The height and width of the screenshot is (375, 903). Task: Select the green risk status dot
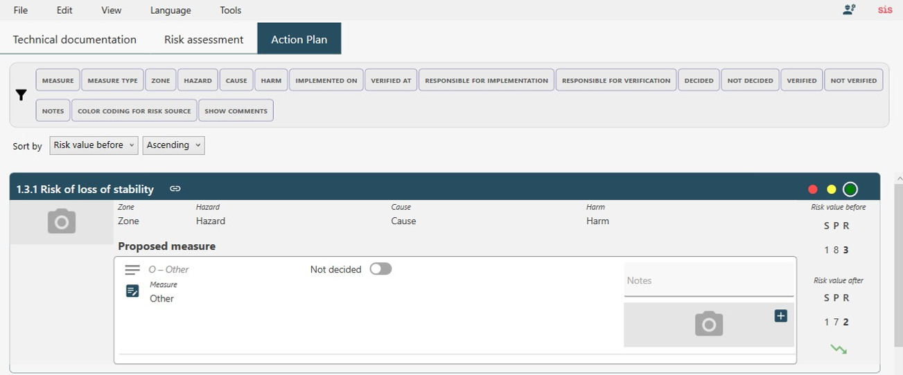click(850, 190)
